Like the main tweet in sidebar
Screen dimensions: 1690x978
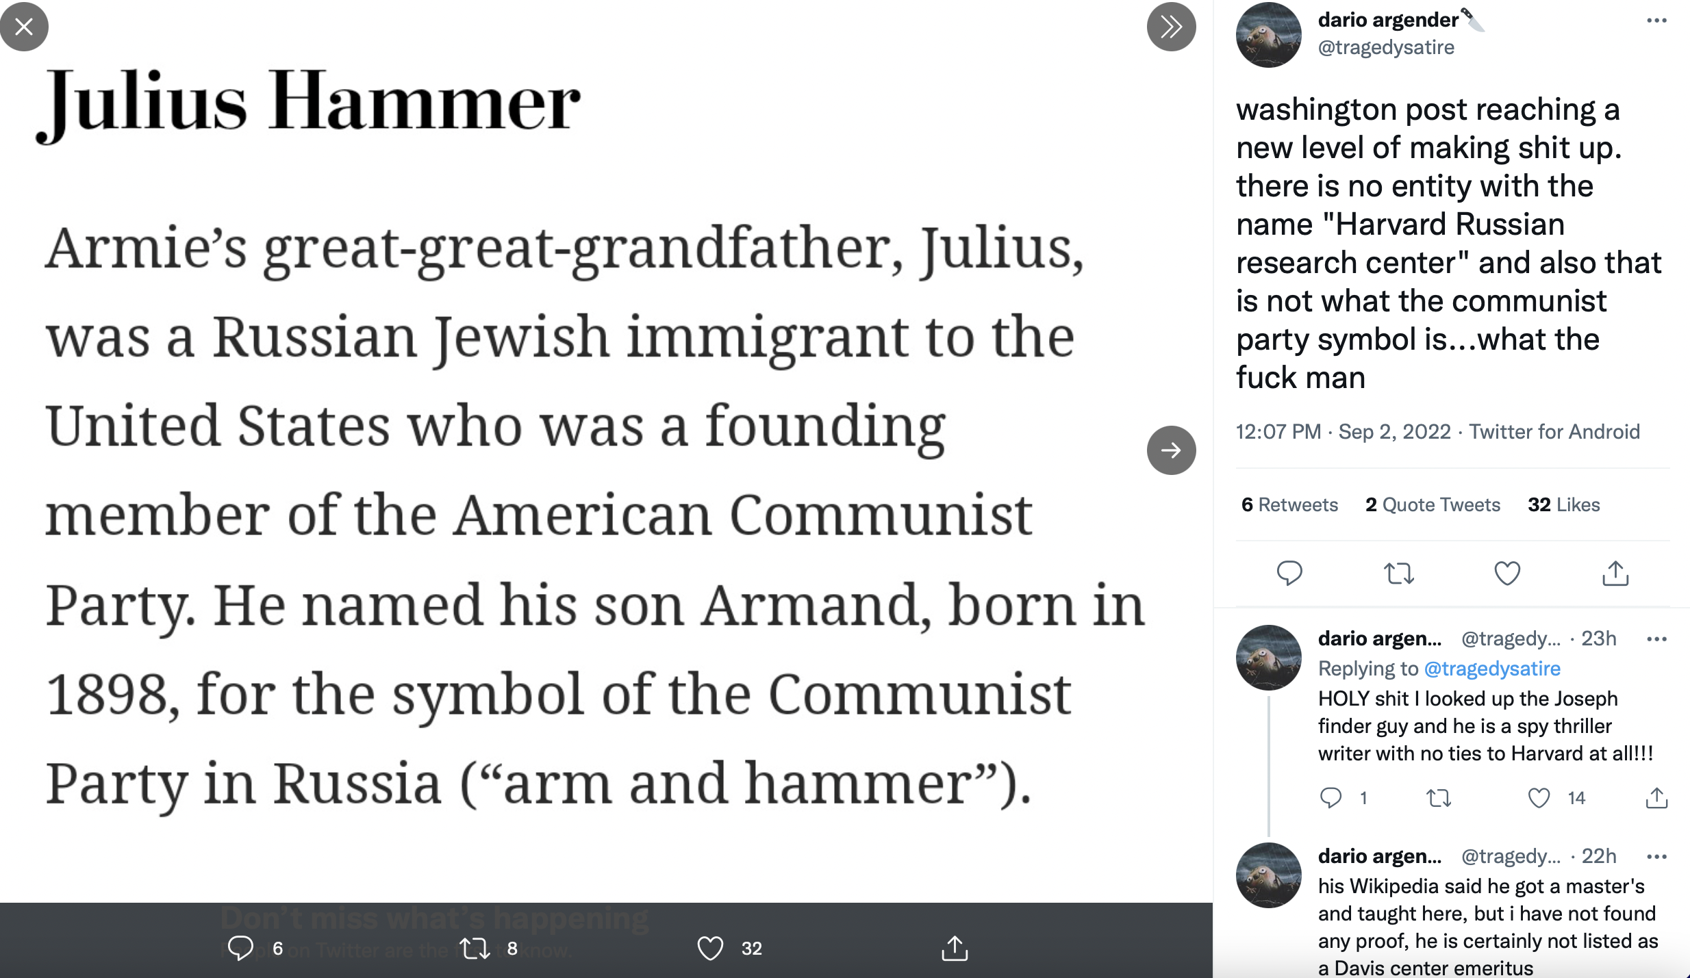coord(1506,573)
